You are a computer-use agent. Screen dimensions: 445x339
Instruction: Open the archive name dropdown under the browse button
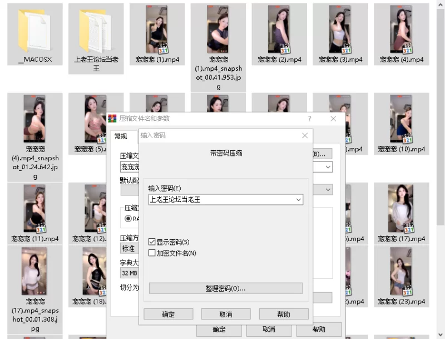(328, 167)
